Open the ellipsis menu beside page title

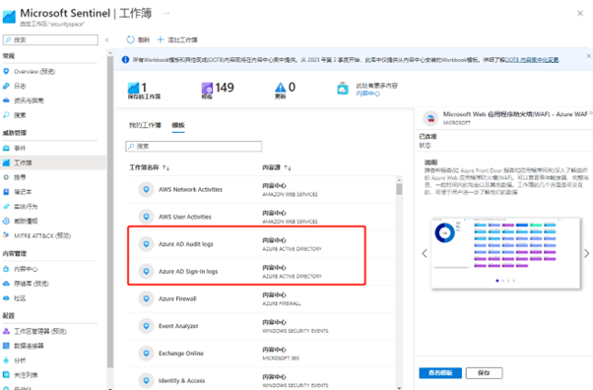point(166,13)
